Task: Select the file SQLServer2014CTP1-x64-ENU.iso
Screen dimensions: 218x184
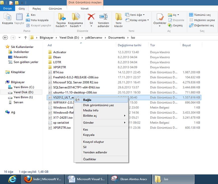Action: click(76, 87)
